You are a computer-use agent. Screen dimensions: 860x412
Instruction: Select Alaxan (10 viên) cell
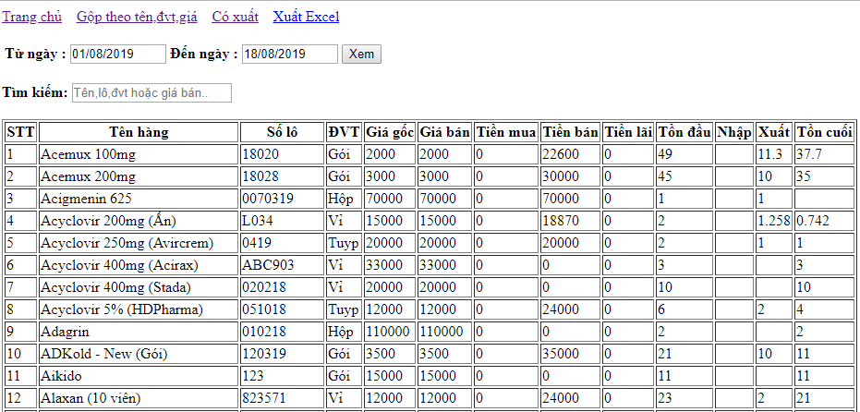139,398
